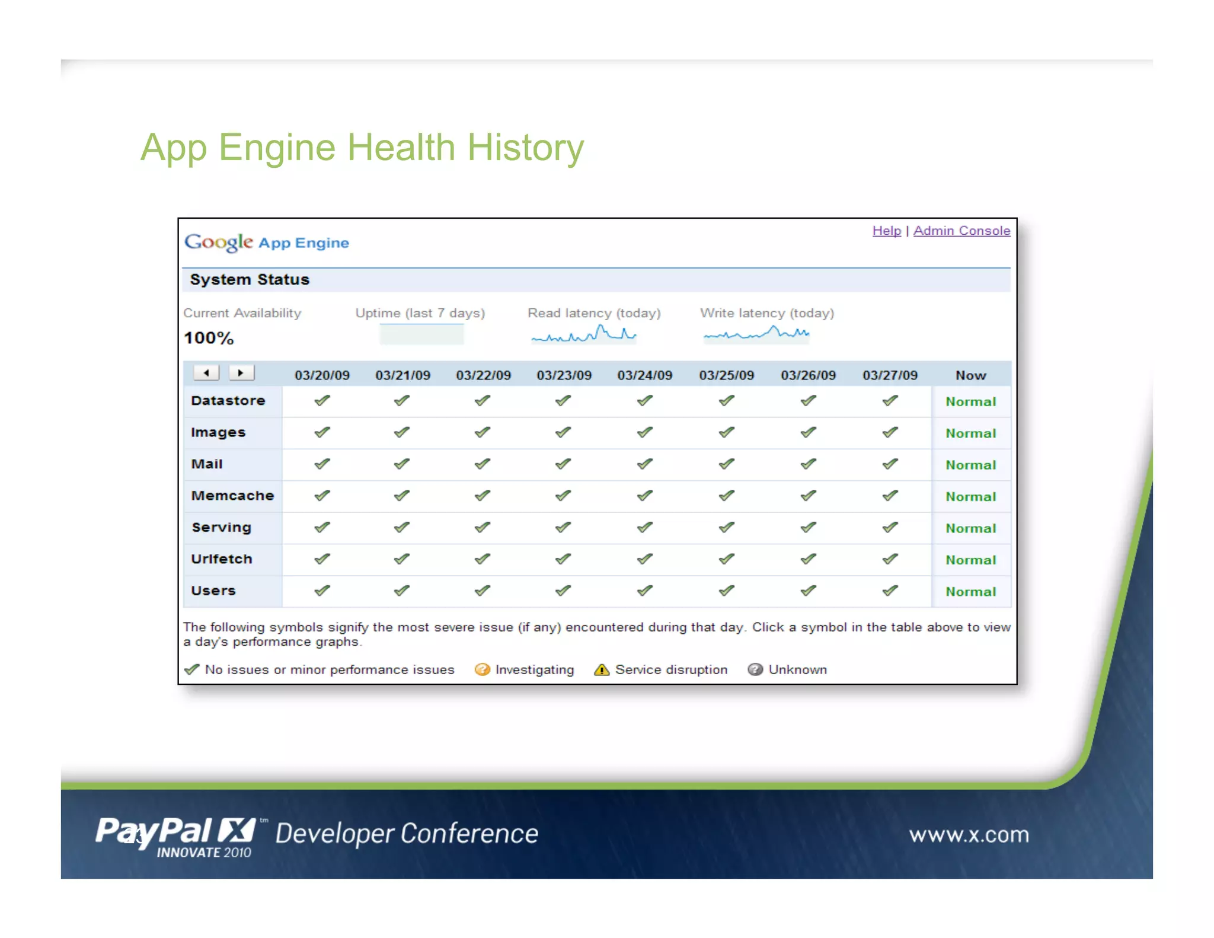The image size is (1214, 938).
Task: Click the previous dates arrow button
Action: 206,373
